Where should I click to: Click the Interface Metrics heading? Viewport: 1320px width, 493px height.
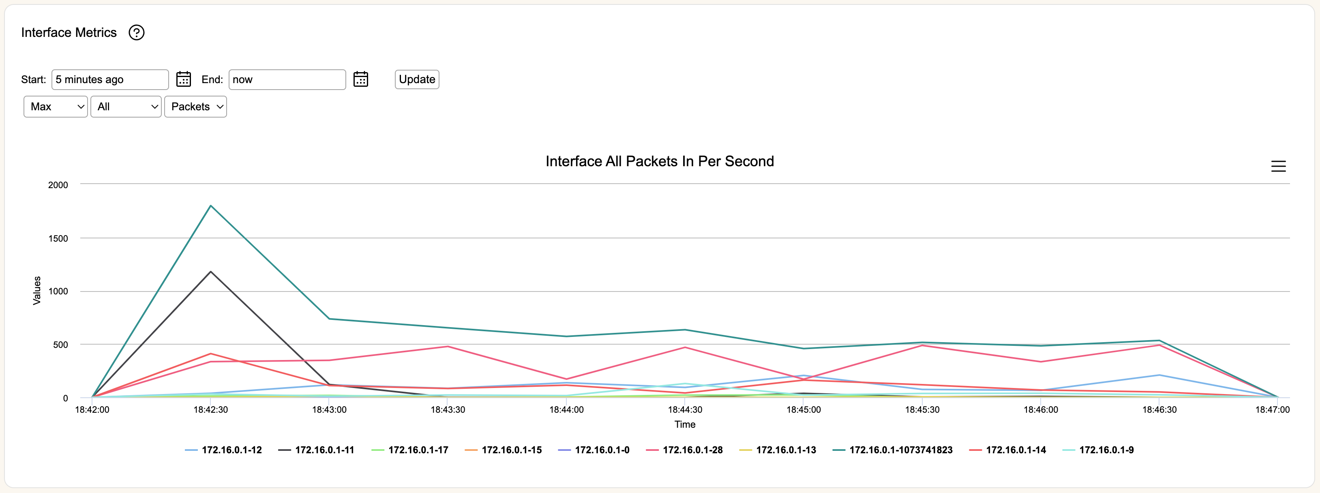click(x=69, y=33)
